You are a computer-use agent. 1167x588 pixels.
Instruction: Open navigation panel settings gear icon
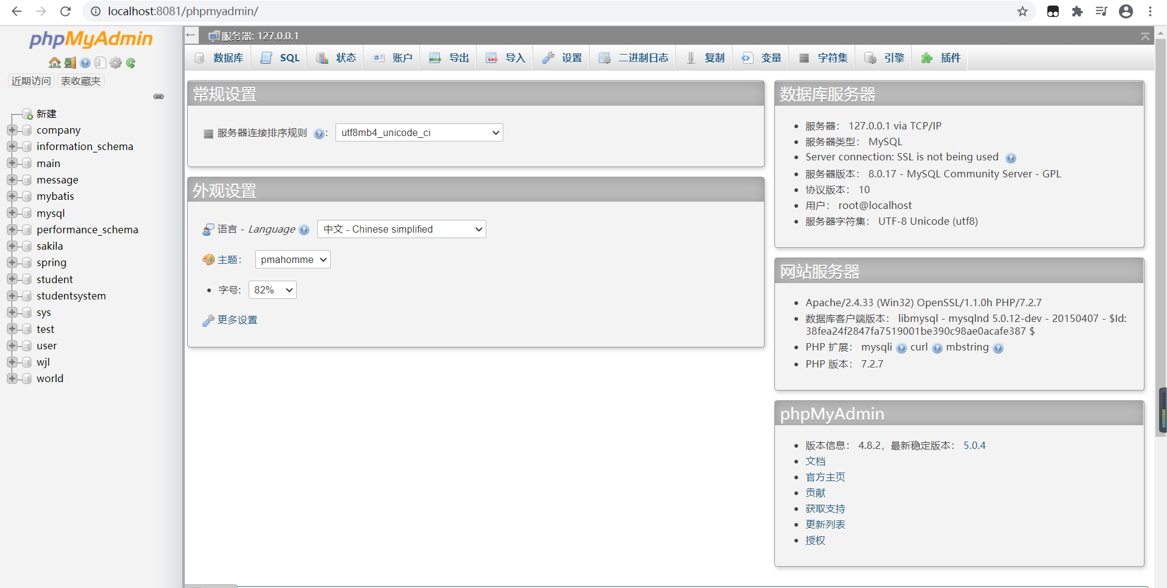pyautogui.click(x=115, y=63)
